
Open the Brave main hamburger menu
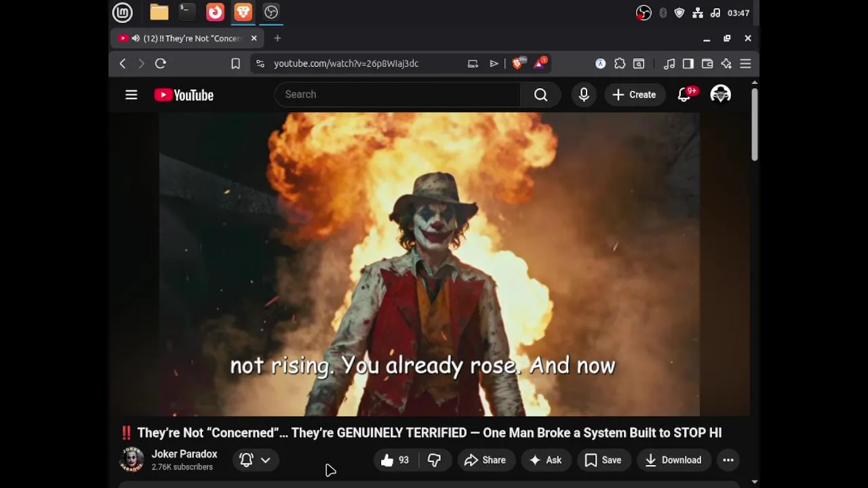click(x=745, y=64)
